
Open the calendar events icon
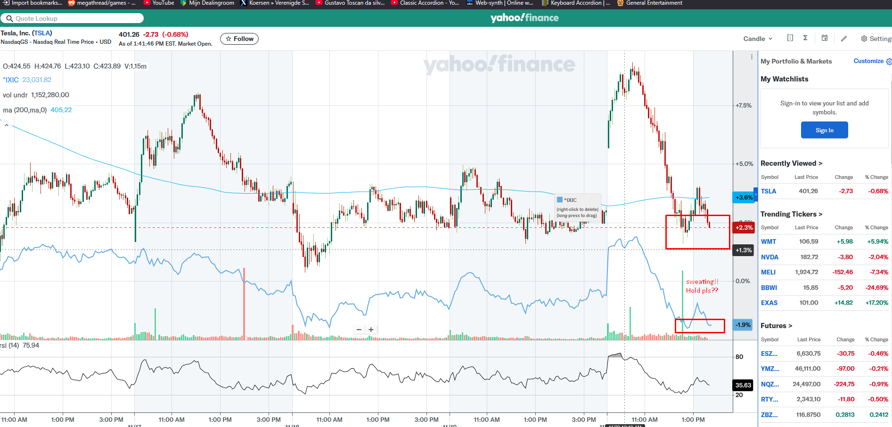[825, 38]
